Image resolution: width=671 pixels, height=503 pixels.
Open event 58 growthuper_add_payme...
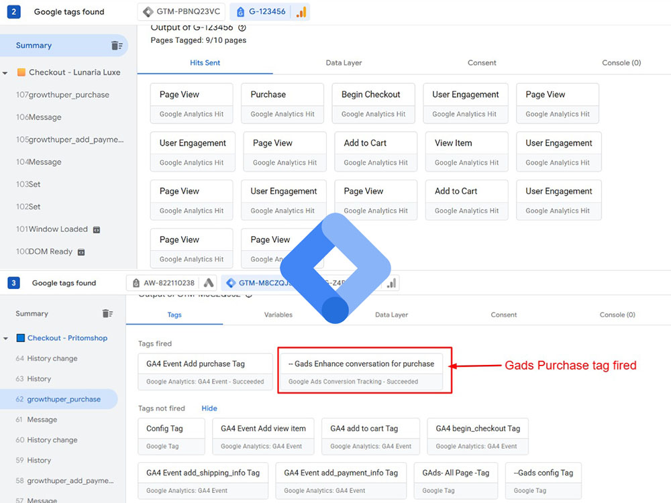64,481
